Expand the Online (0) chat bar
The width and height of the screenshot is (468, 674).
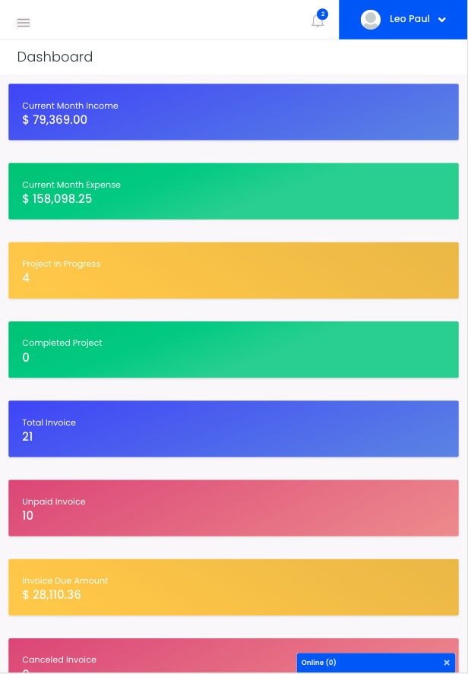(375, 663)
